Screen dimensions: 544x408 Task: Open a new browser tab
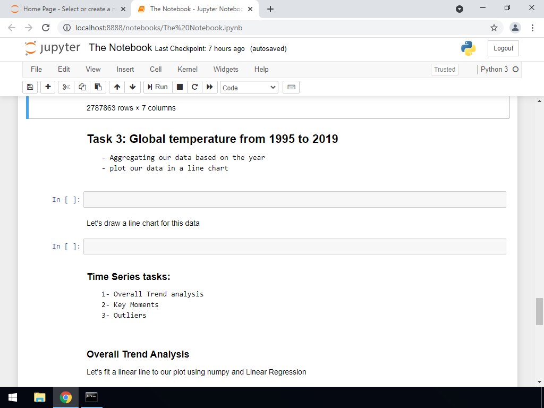tap(270, 9)
